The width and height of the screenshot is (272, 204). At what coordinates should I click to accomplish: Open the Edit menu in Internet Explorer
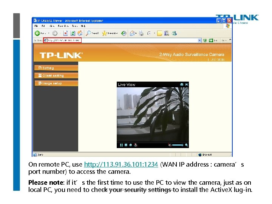point(43,26)
